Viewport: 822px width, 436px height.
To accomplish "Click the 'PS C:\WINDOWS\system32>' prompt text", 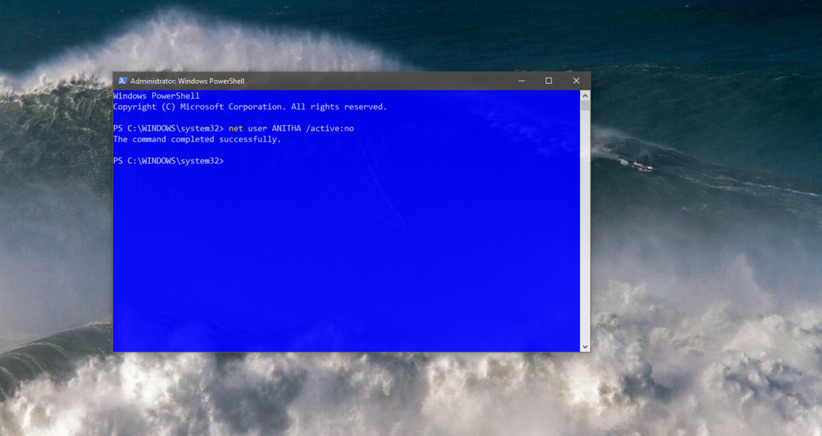I will [167, 161].
